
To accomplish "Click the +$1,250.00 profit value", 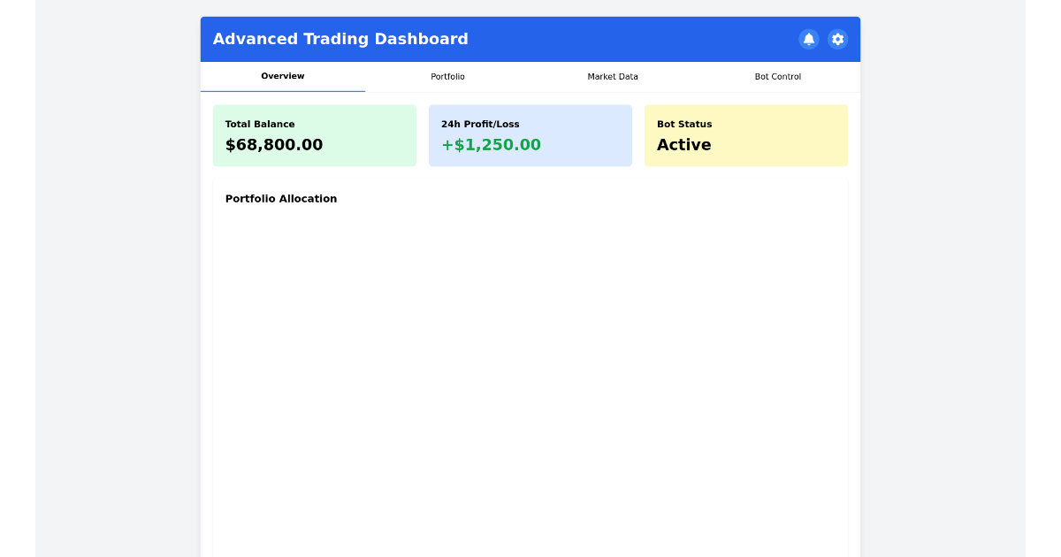I will (x=490, y=143).
